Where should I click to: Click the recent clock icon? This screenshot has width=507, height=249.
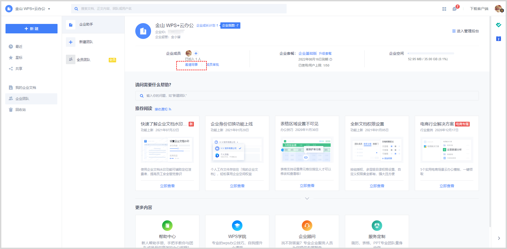(11, 47)
